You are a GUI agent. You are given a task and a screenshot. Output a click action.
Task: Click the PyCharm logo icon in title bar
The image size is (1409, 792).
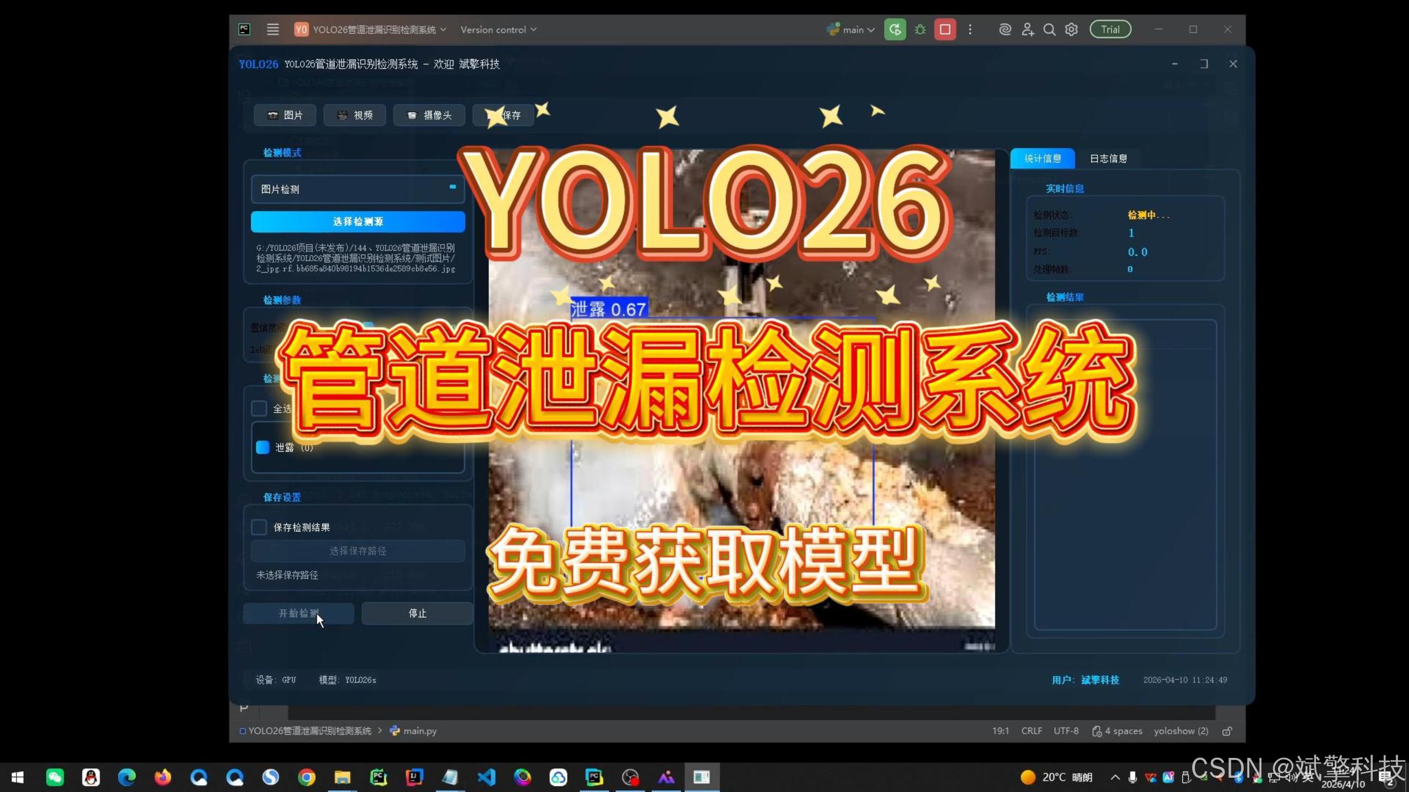click(244, 30)
